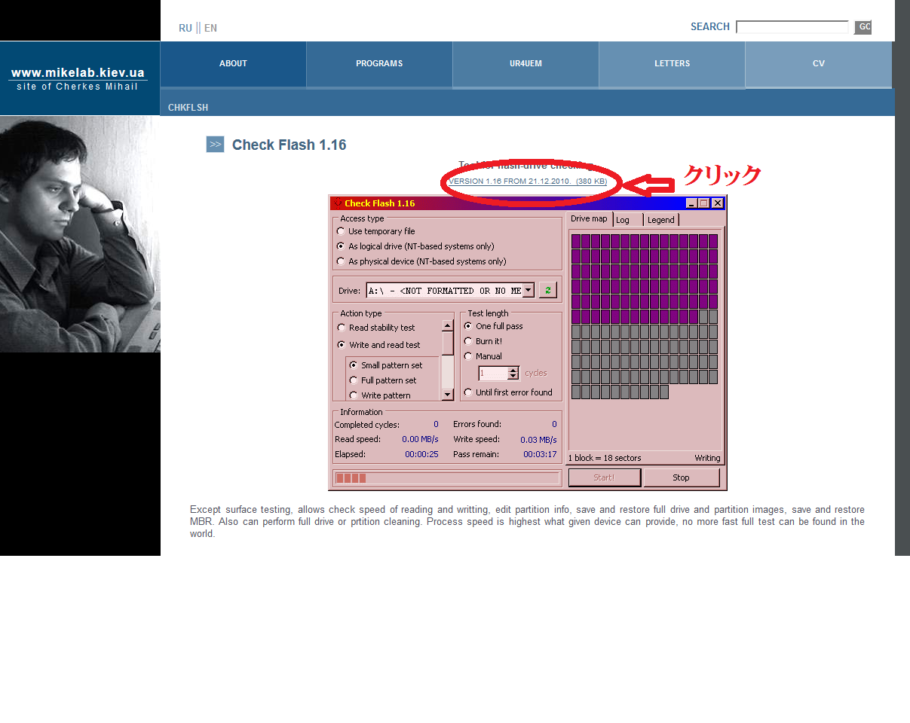Increase cycles using the up spinner arrow
Viewport: 910px width, 723px height.
point(513,369)
